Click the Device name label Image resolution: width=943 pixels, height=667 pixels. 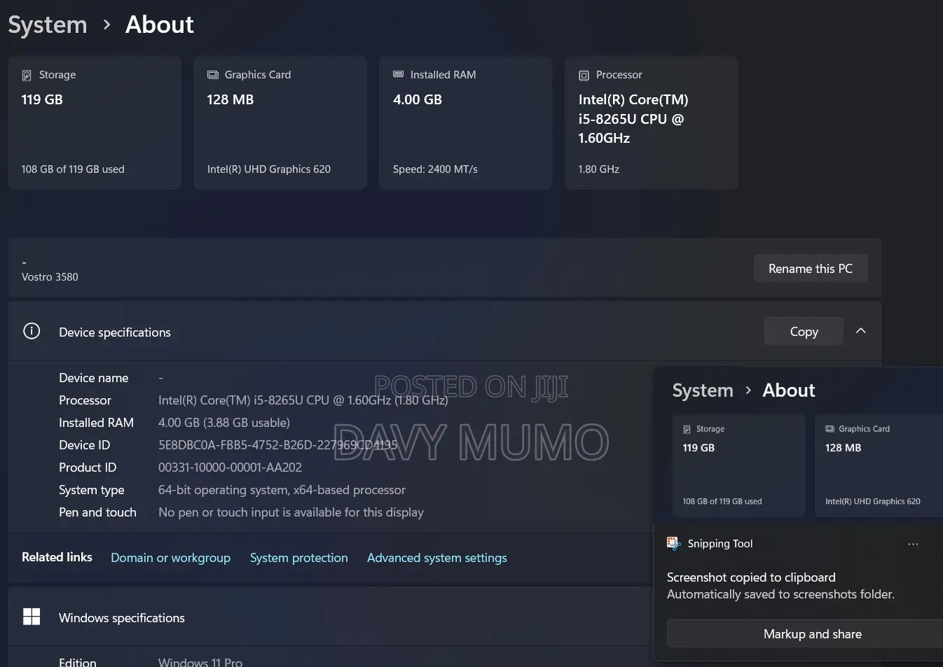(x=94, y=378)
